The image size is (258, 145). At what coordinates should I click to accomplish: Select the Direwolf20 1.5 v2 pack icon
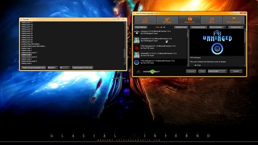pyautogui.click(x=137, y=55)
